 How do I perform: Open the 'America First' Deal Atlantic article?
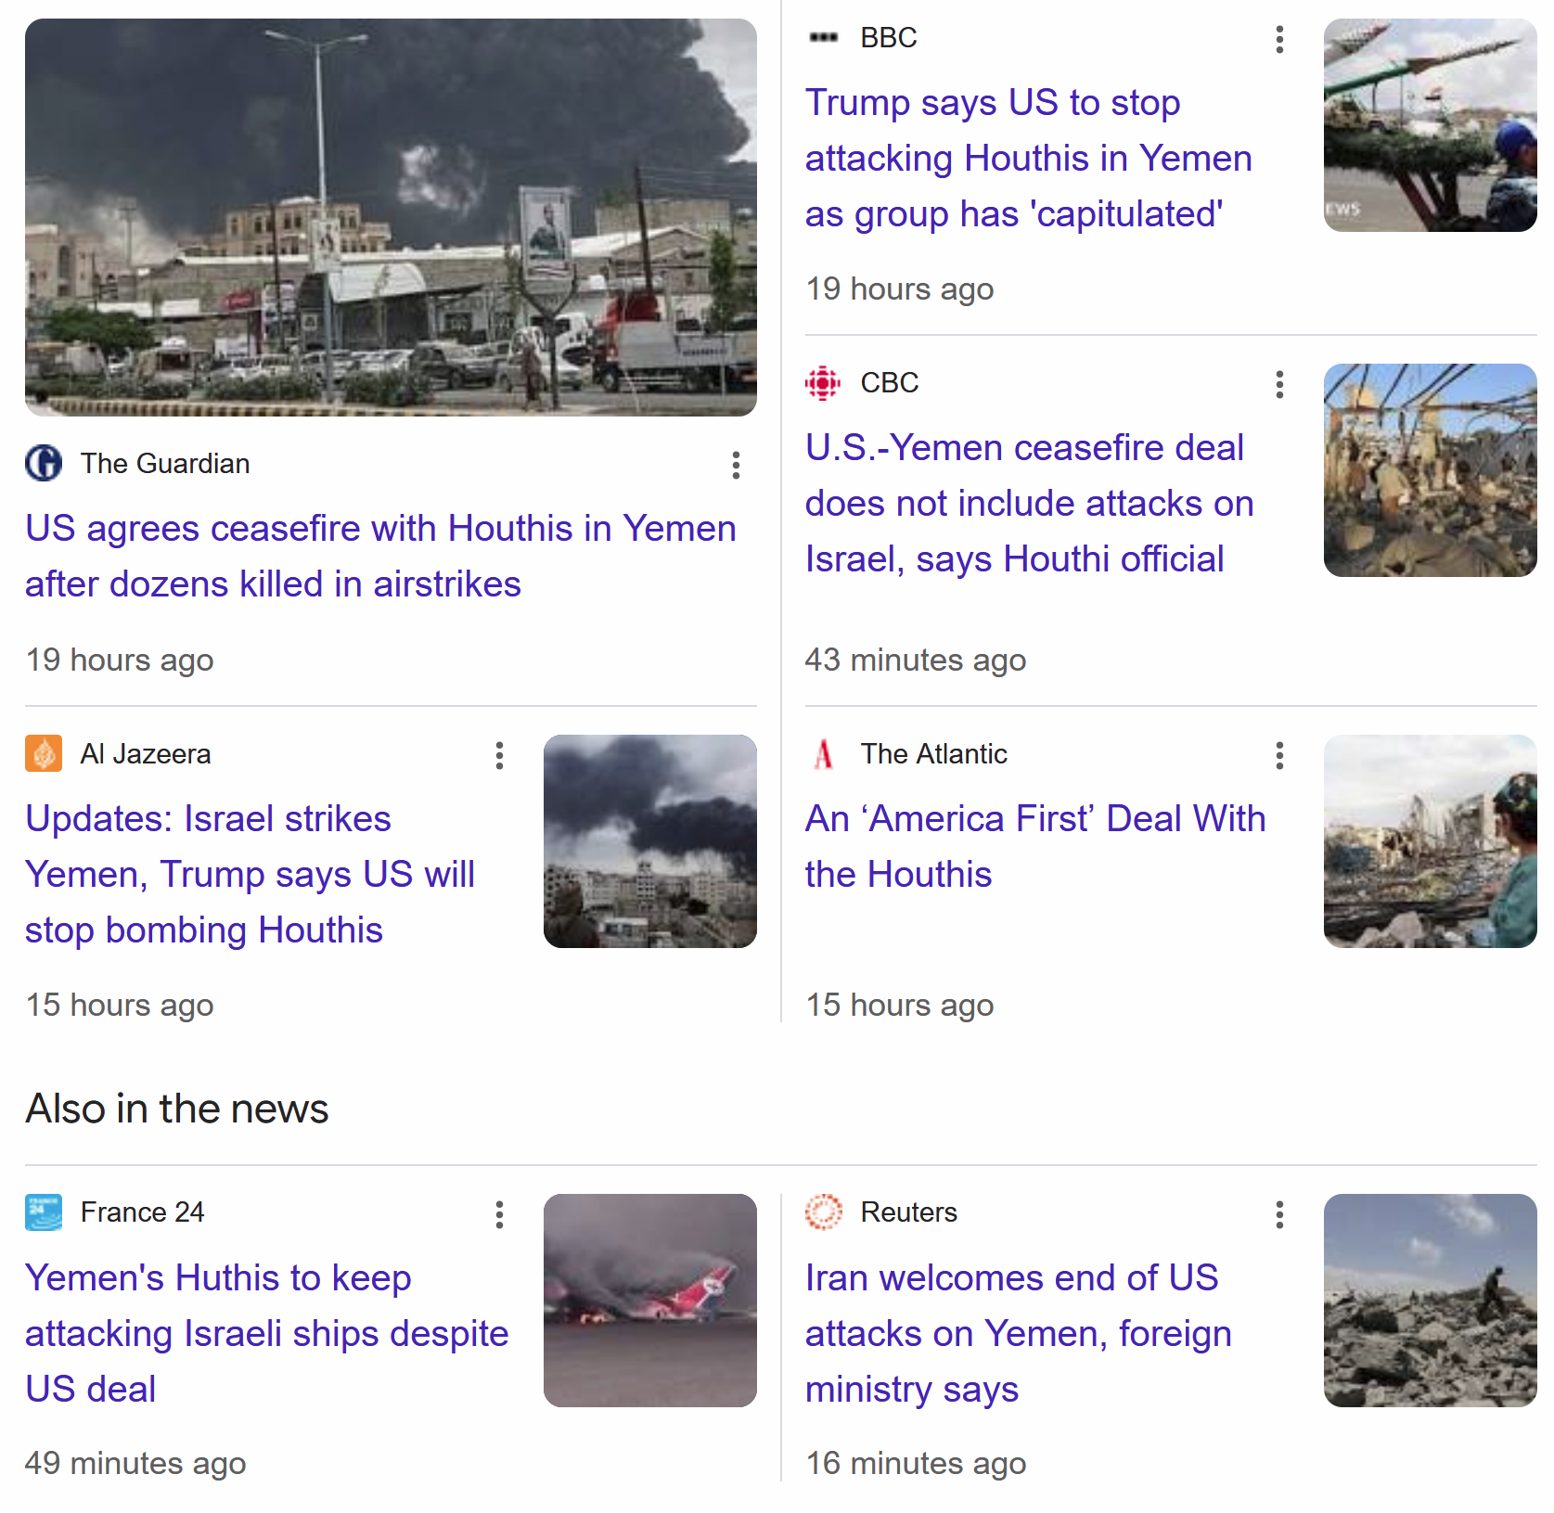pos(1034,847)
